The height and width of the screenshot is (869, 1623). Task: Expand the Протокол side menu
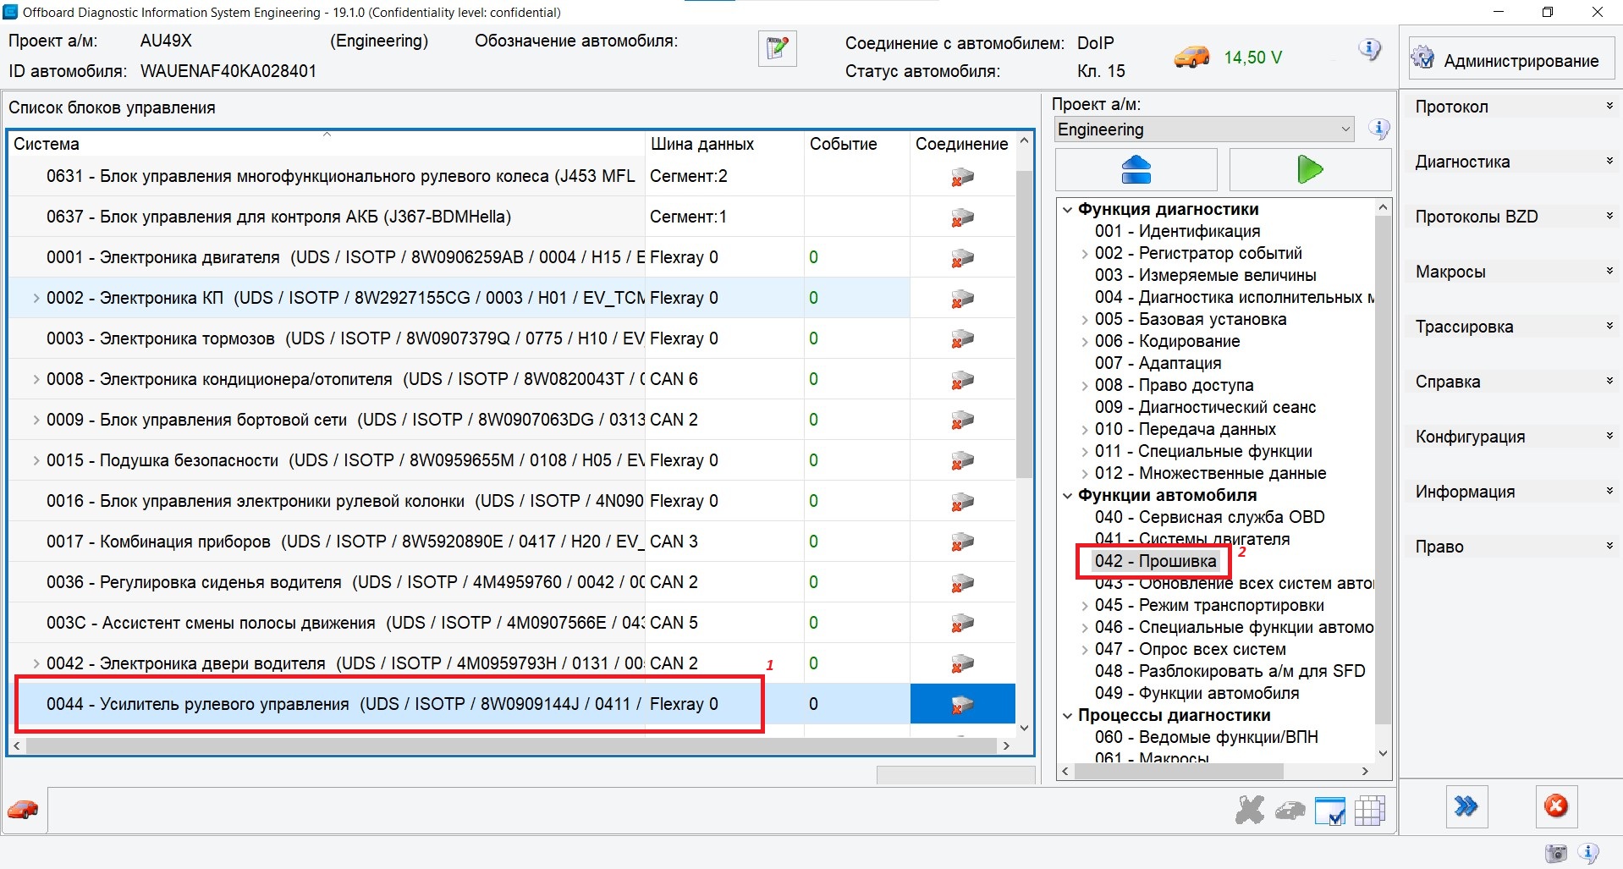click(1512, 107)
